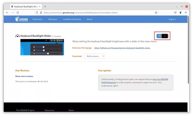Open the Add yours nav item
Image resolution: width=193 pixels, height=116 pixels.
(53, 19)
